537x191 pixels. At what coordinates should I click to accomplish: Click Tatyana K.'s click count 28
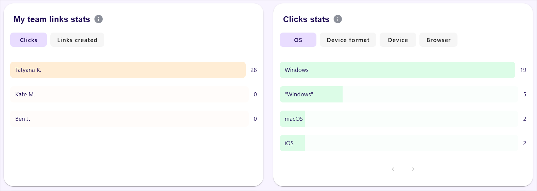[254, 70]
